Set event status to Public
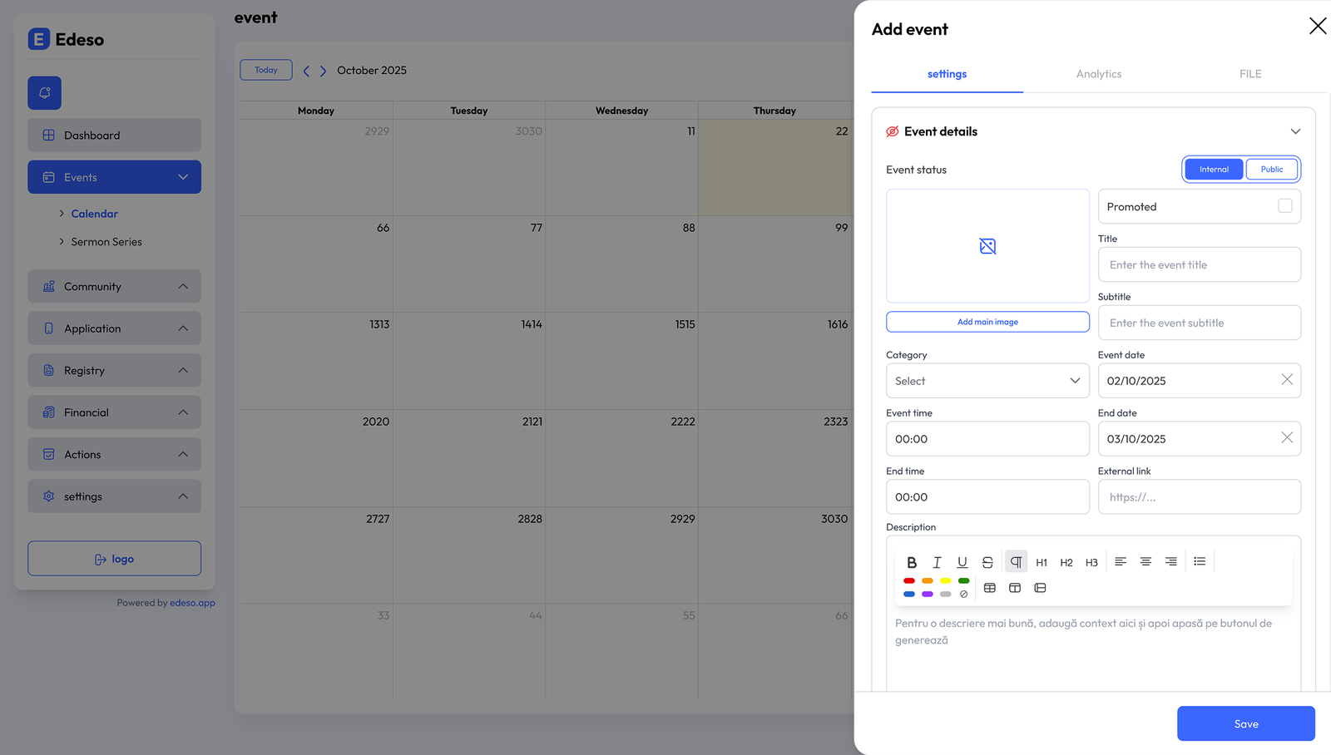This screenshot has width=1331, height=755. 1271,170
